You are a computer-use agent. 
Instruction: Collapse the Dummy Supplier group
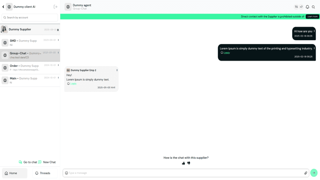point(58,30)
